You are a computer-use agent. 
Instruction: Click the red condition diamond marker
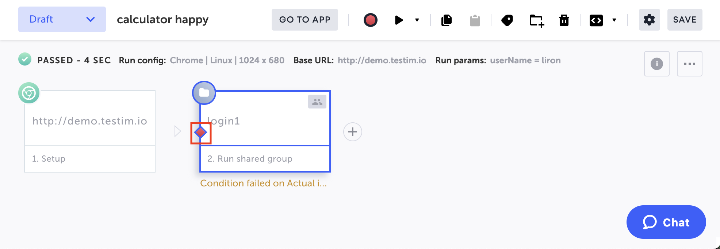[201, 133]
